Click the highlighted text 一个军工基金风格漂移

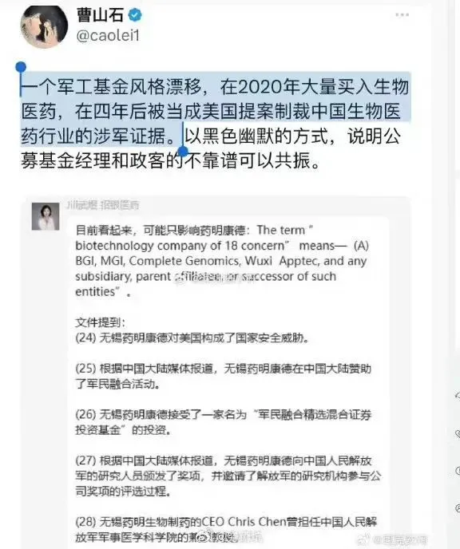tap(112, 87)
